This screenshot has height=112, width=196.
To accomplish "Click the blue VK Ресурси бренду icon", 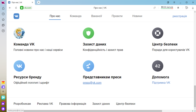I will 19,66.
